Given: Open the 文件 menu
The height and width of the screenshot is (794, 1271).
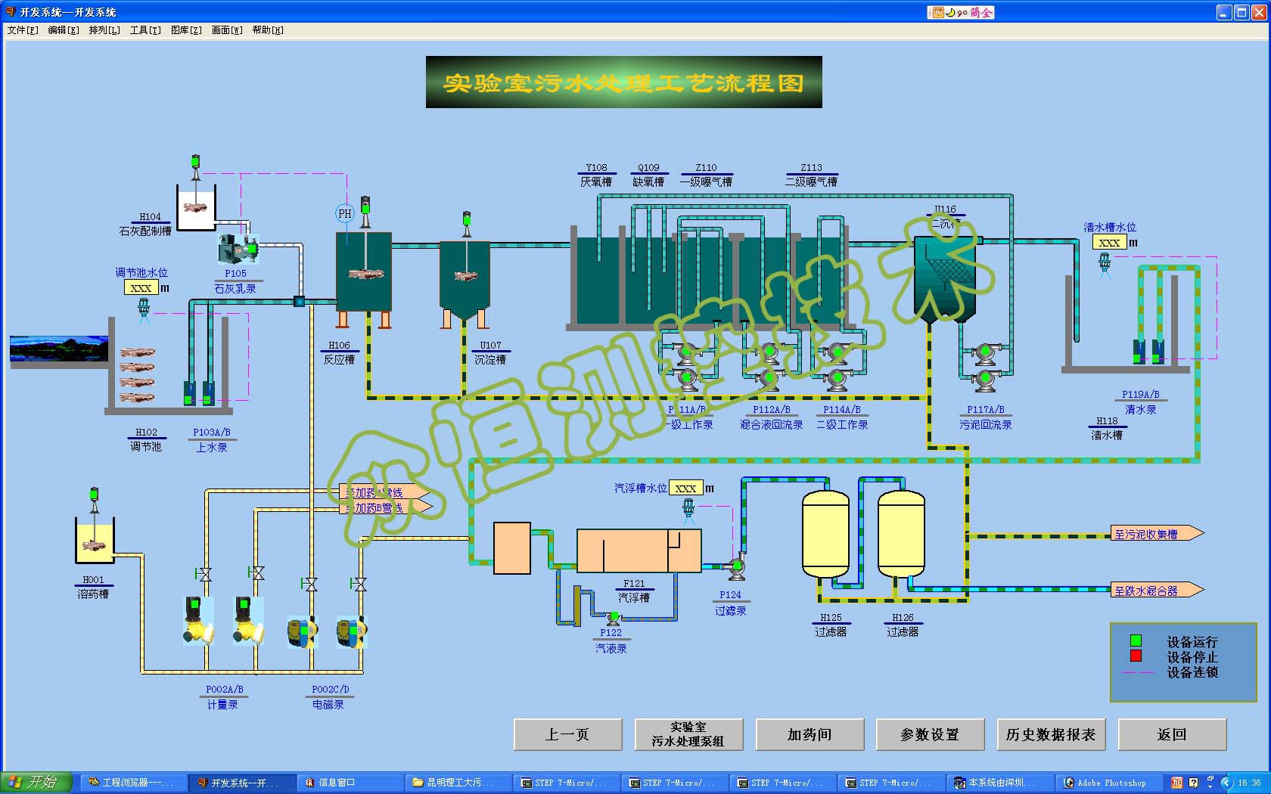Looking at the screenshot, I should (x=22, y=30).
